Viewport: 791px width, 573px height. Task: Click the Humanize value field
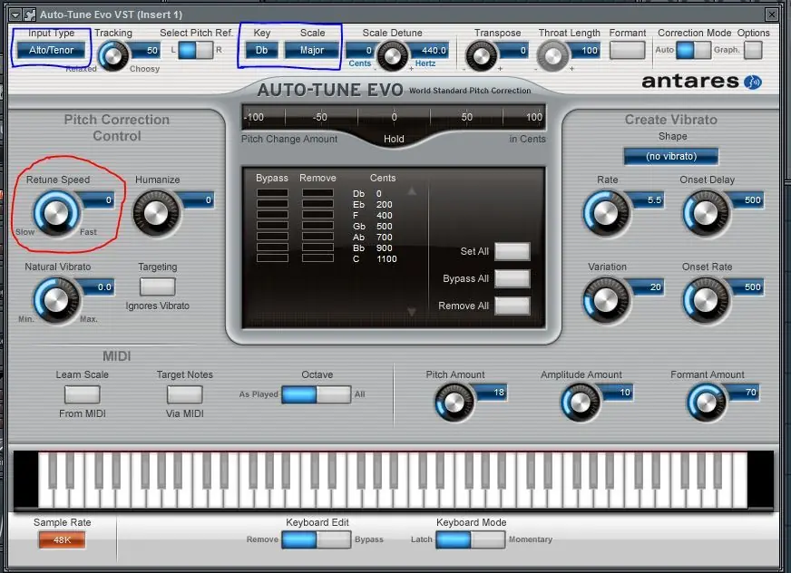(198, 200)
